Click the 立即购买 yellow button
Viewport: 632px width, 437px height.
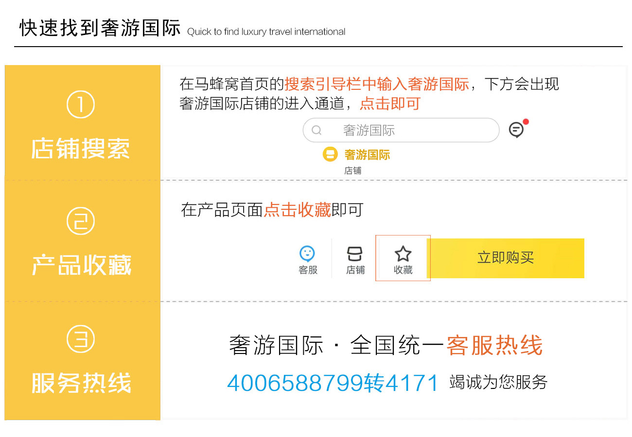(x=506, y=258)
